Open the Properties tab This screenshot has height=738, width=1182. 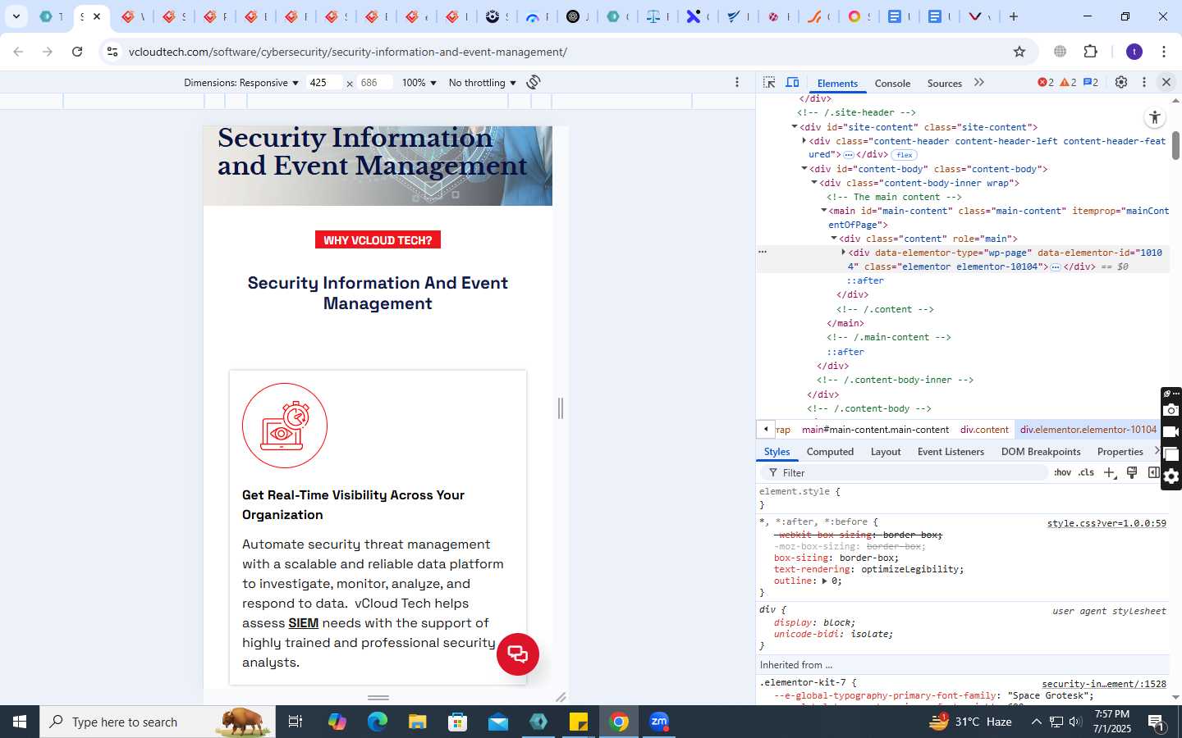pyautogui.click(x=1120, y=452)
